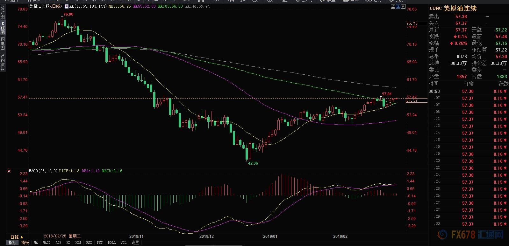Choose the MA indicator button
509x246 pixels.
36,243
